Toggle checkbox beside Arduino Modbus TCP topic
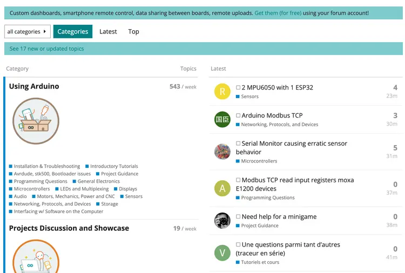 click(x=238, y=115)
